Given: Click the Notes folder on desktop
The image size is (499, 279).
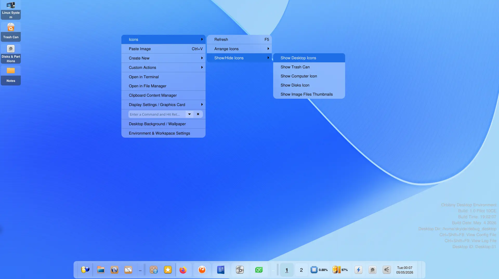Looking at the screenshot, I should pos(11,75).
